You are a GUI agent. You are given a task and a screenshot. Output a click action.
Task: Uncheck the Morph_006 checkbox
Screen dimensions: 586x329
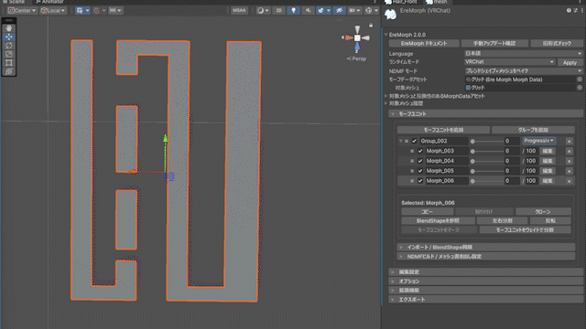(420, 181)
